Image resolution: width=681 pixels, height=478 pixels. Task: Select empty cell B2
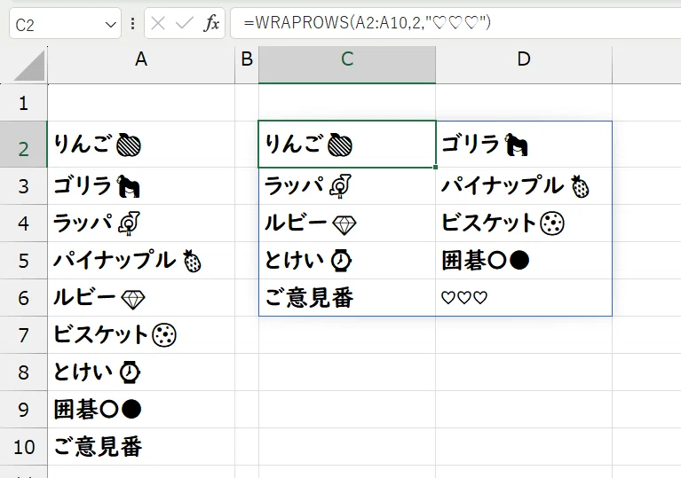247,145
